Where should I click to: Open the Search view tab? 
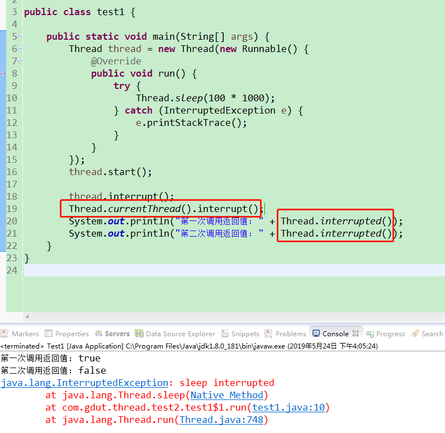coord(427,333)
